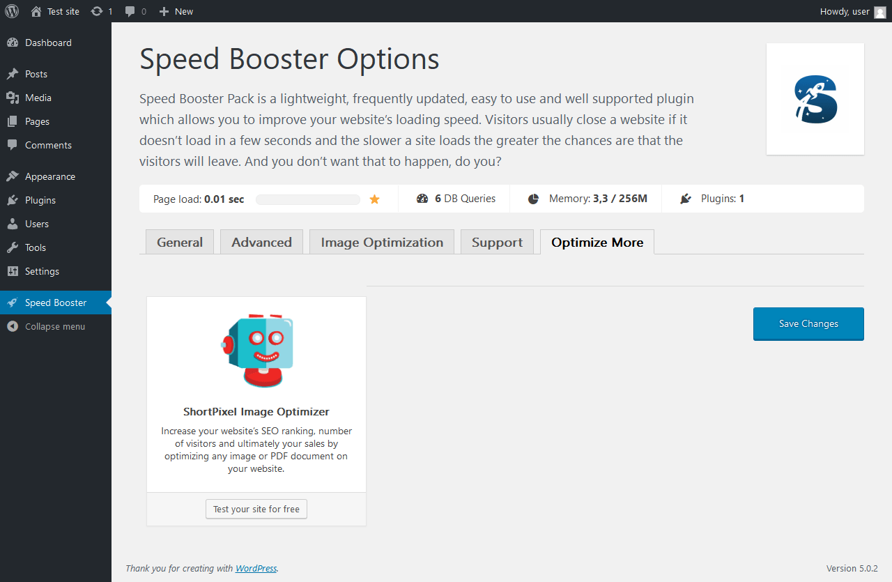Screen dimensions: 892x582
Task: Click the page load progress bar
Action: tap(308, 199)
